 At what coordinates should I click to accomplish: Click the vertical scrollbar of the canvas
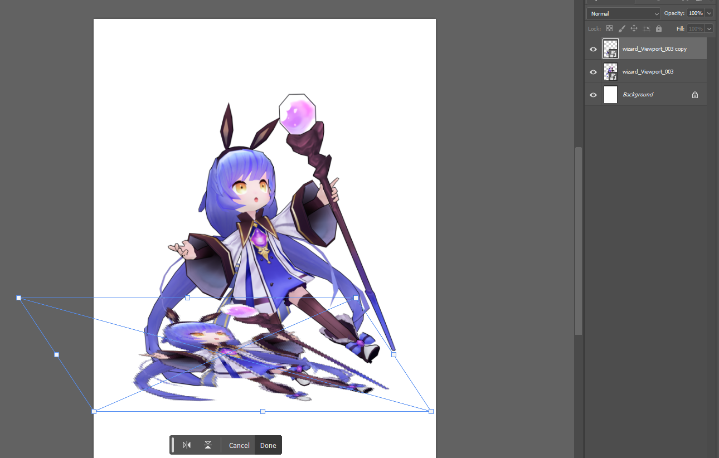tap(579, 241)
